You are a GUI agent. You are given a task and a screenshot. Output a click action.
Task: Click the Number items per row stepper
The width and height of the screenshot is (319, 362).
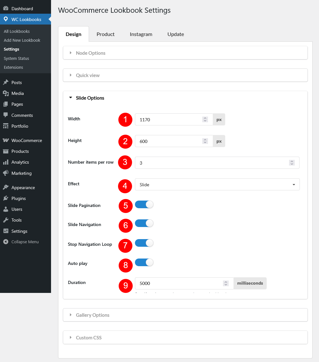click(292, 163)
